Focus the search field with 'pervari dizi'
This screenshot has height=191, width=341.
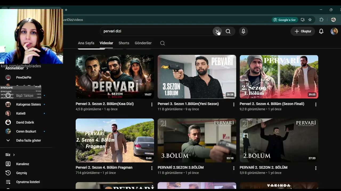tap(156, 31)
